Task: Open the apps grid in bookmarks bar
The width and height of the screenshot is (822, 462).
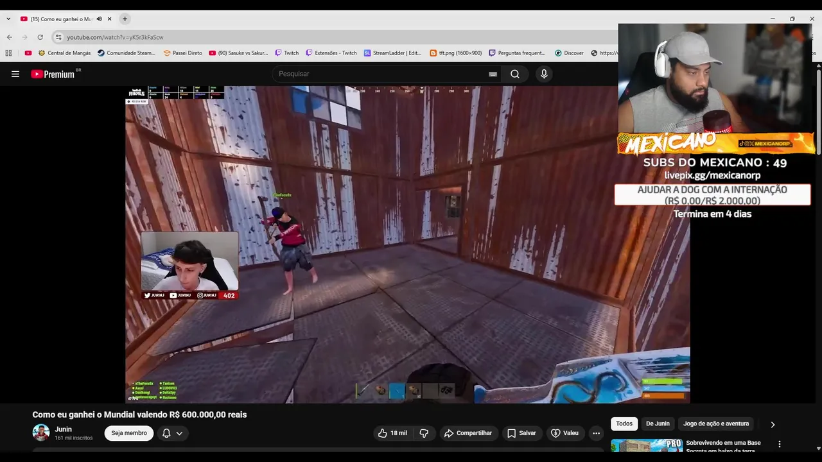Action: [8, 53]
